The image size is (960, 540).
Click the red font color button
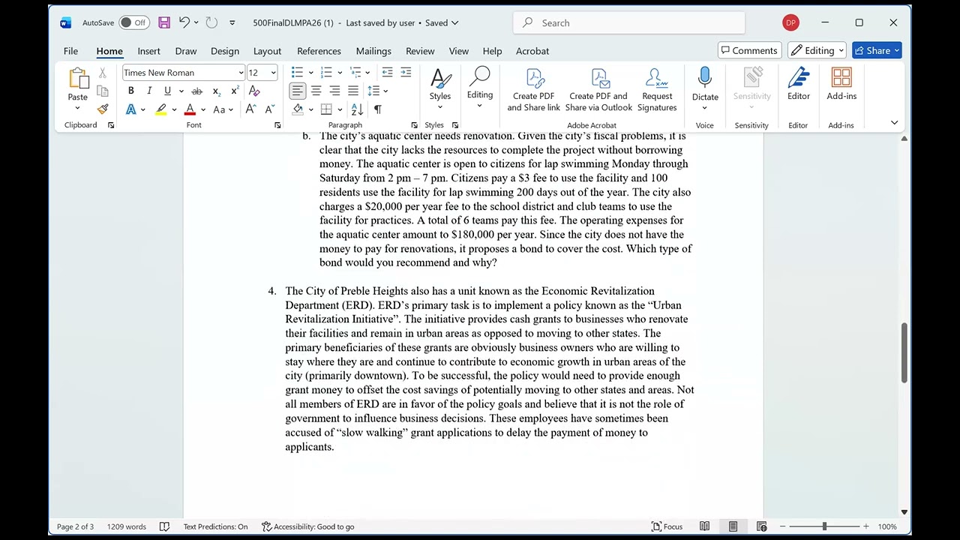coord(190,109)
